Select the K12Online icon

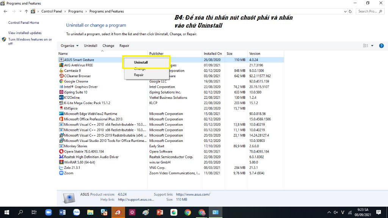coord(61,98)
